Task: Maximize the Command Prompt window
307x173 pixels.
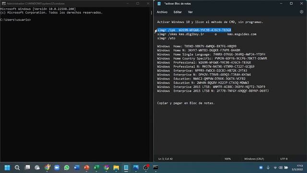Action: pyautogui.click(x=138, y=3)
